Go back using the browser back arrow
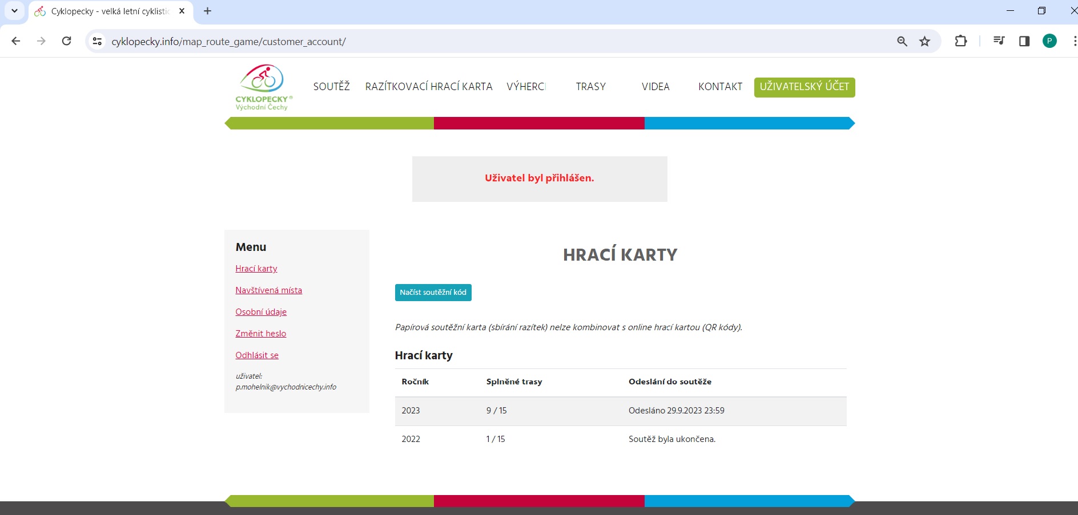Viewport: 1078px width, 515px height. (x=16, y=41)
